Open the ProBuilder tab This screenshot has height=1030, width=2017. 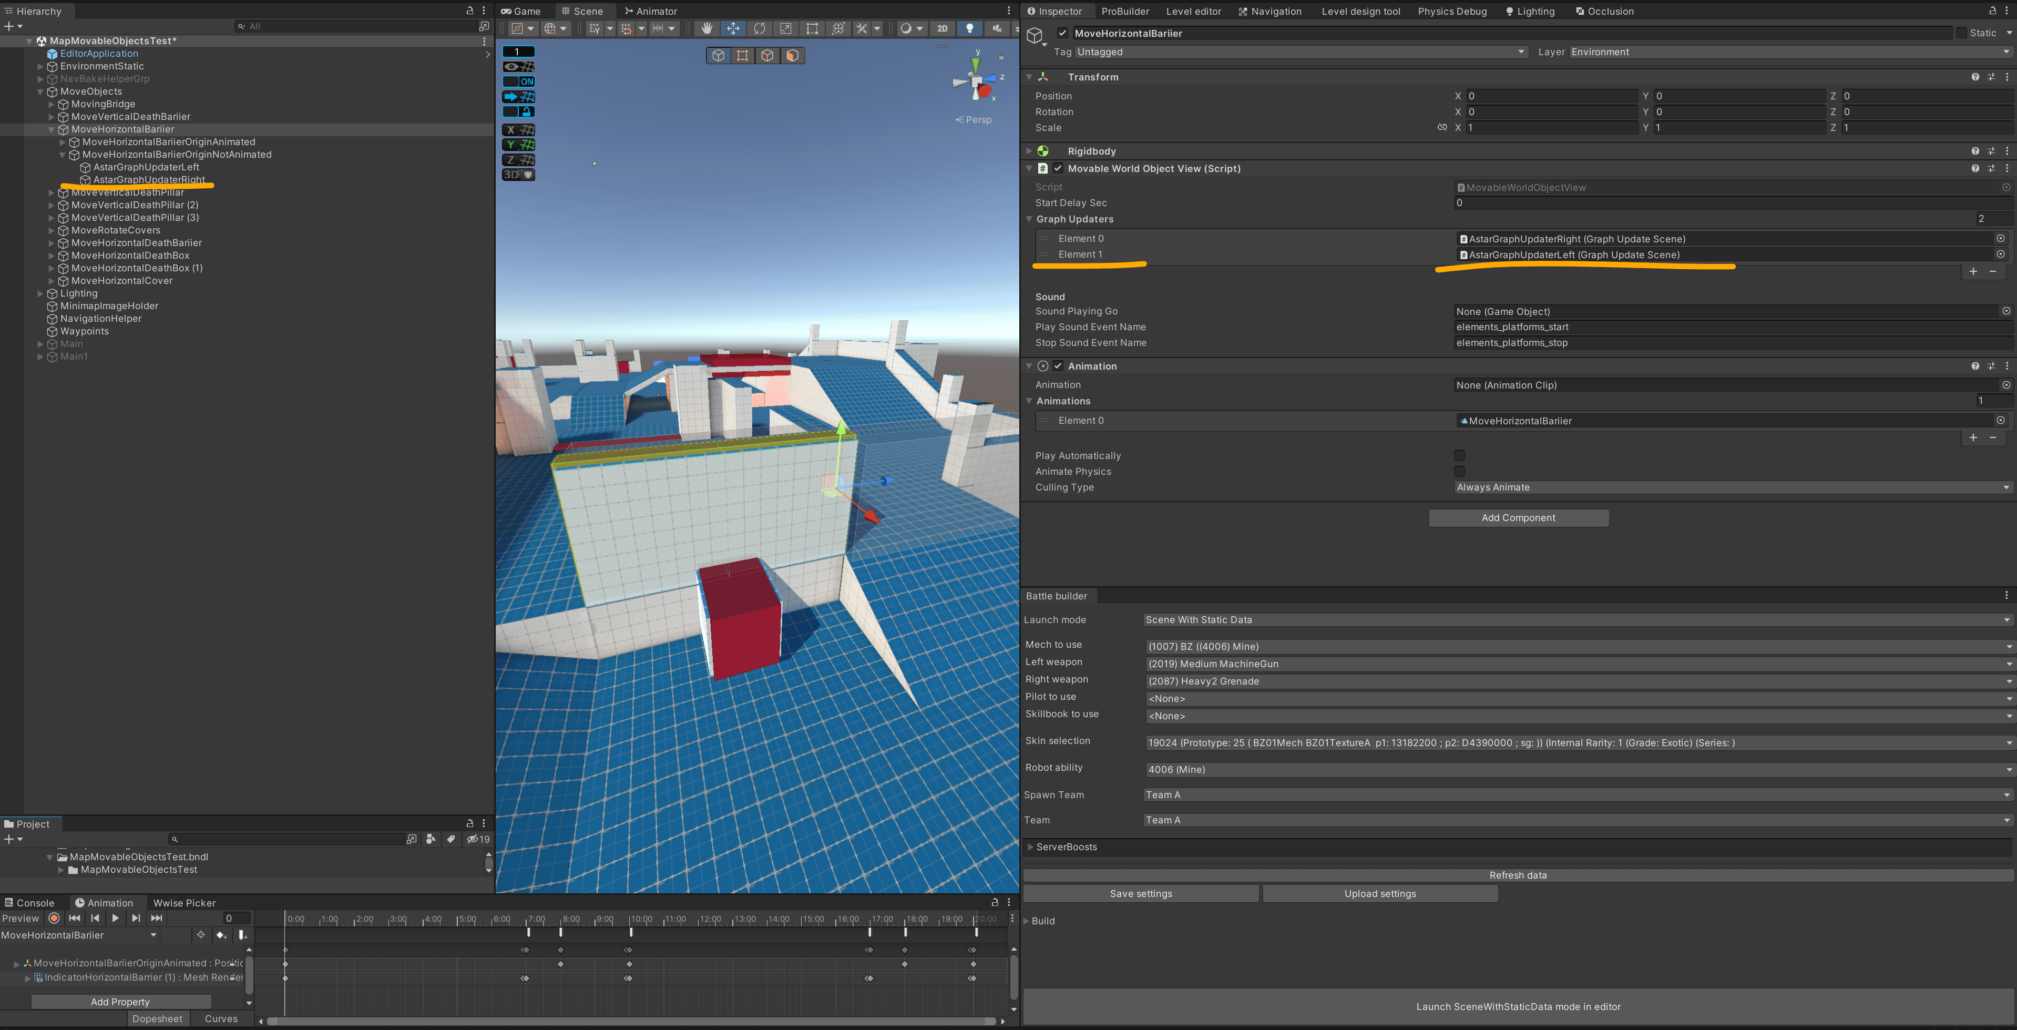pyautogui.click(x=1125, y=11)
